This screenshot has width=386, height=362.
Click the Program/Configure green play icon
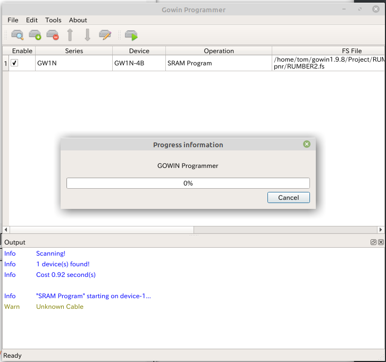[x=131, y=35]
